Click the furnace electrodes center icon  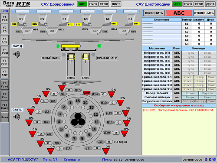(78, 120)
